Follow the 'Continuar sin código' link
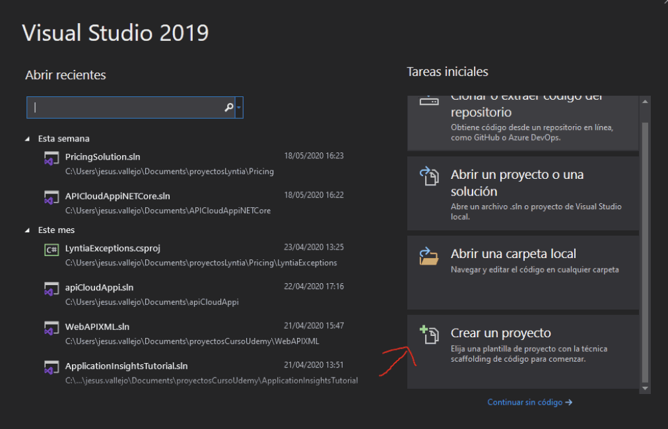668x429 pixels. pos(529,402)
